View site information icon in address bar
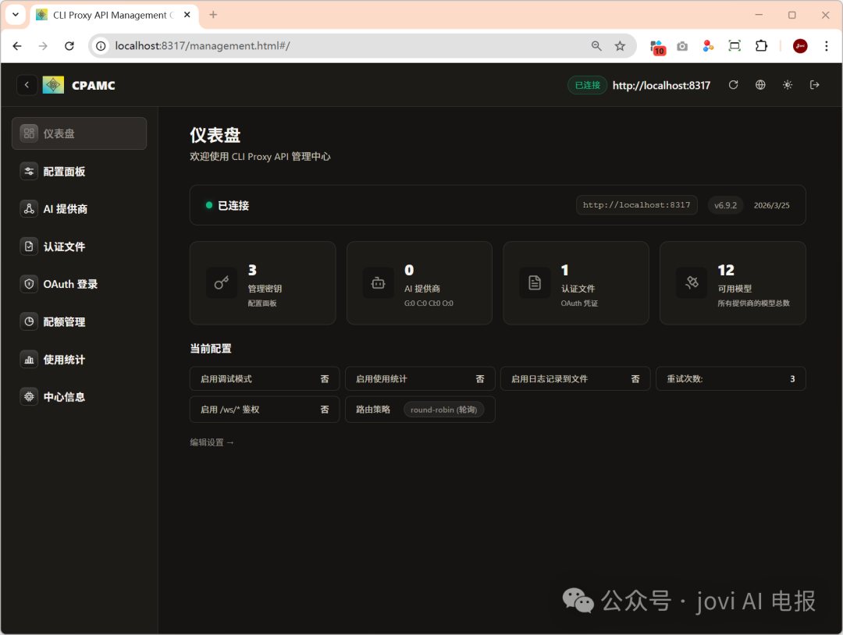 coord(101,46)
